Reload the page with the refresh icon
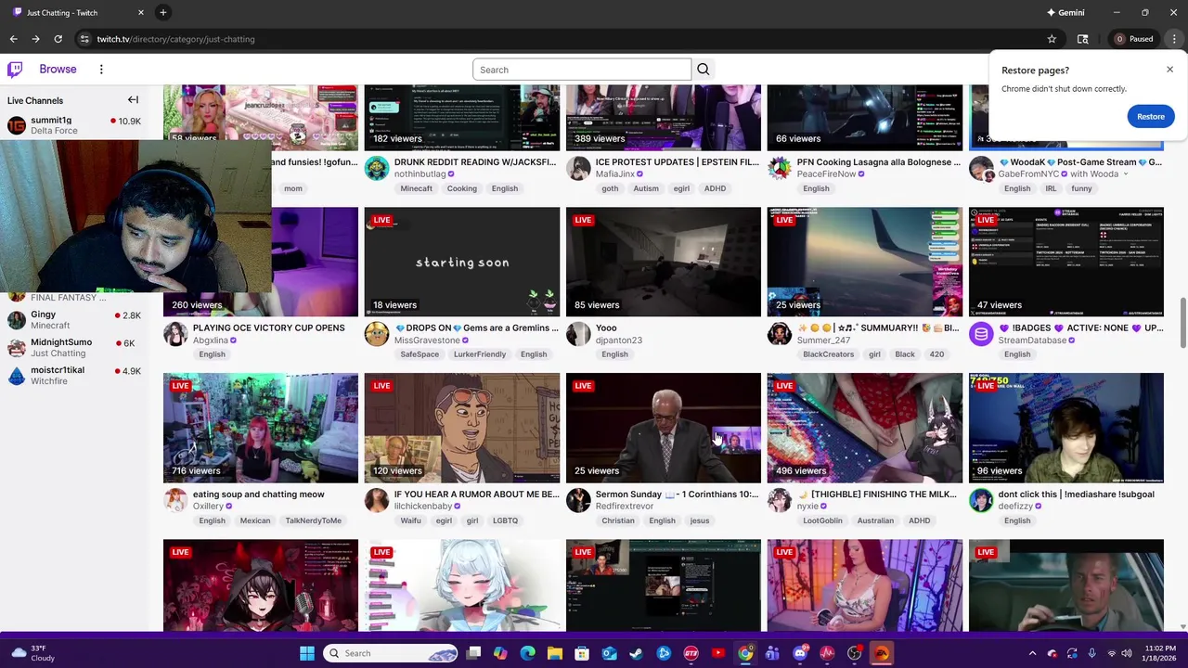Screen dimensions: 1188x668 coord(58,39)
